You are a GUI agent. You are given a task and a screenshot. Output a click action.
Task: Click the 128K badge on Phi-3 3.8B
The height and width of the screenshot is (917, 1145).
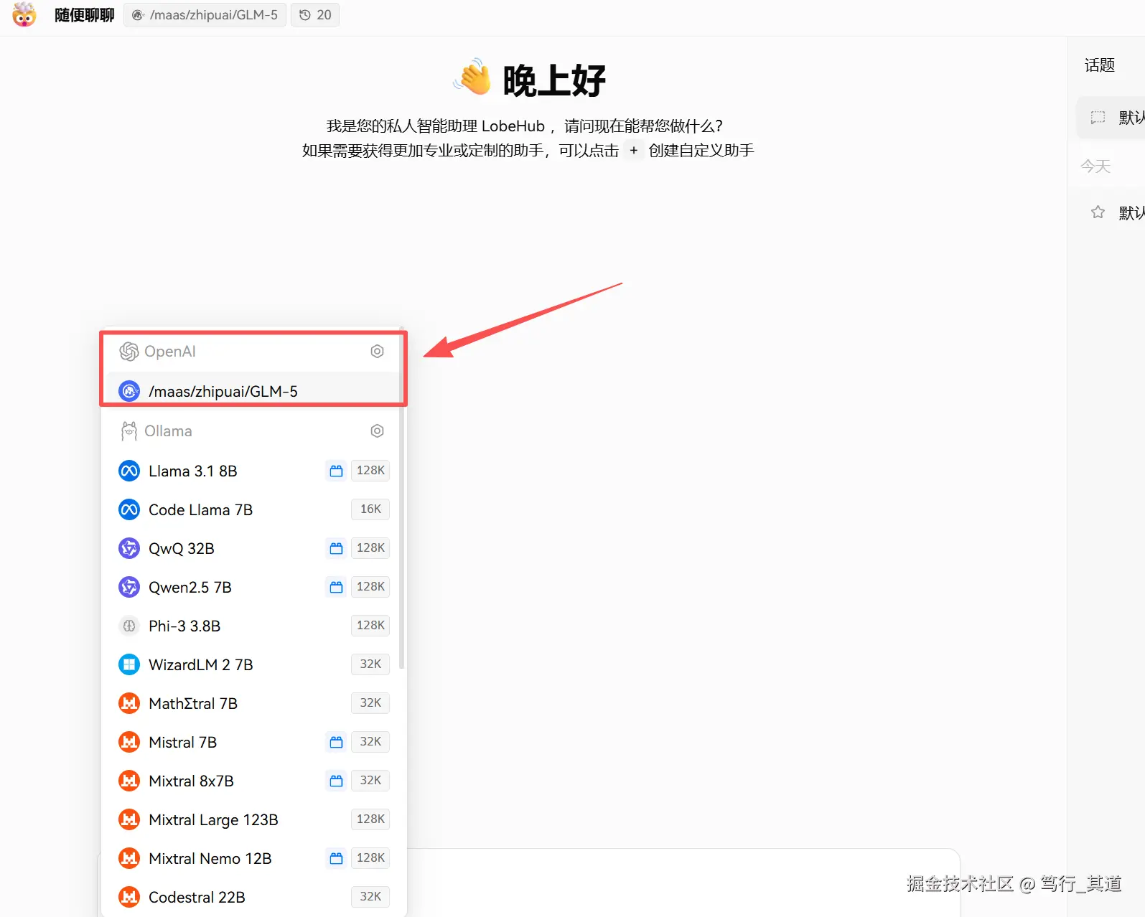370,625
